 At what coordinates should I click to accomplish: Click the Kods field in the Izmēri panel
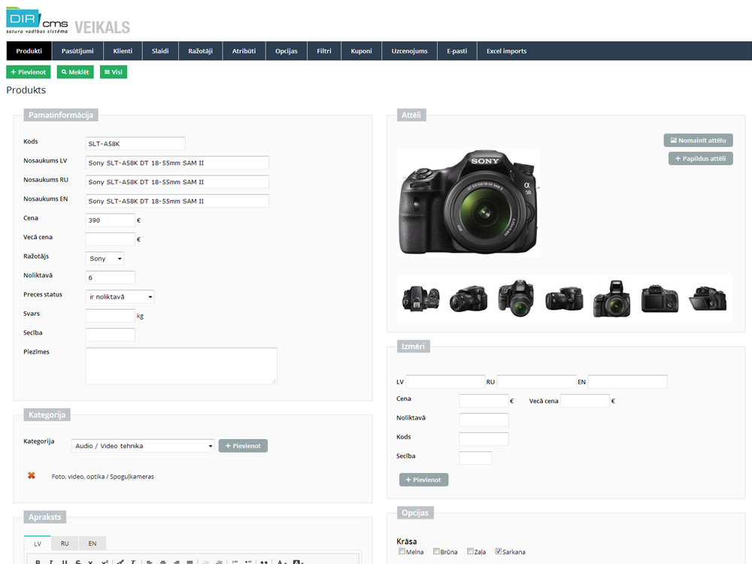(x=484, y=439)
